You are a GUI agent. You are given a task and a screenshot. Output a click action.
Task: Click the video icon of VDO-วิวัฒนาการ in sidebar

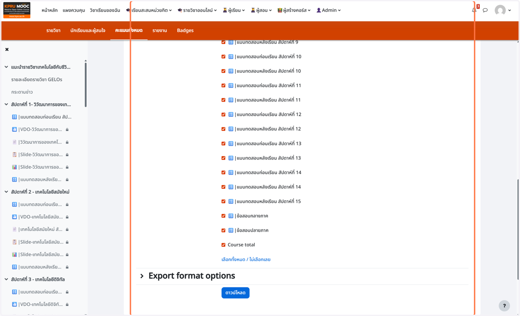click(x=14, y=129)
